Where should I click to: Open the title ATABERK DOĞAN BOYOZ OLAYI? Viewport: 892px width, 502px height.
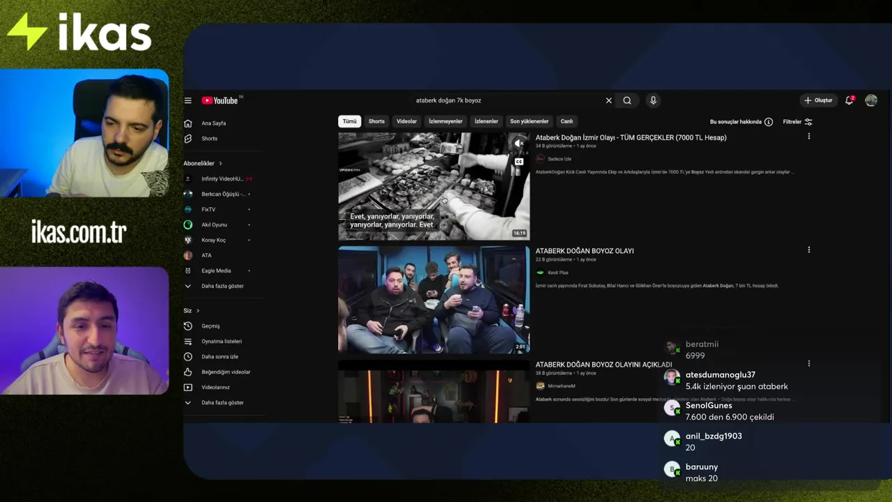click(585, 251)
